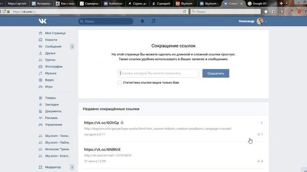This screenshot has height=172, width=307.
Task: Click the site lock security icon
Action: (9, 11)
